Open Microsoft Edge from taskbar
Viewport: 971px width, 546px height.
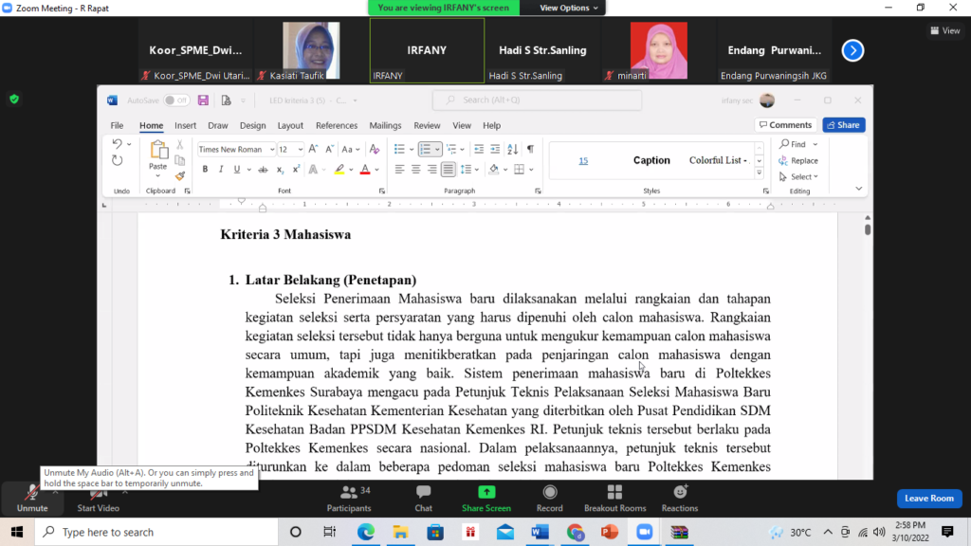pyautogui.click(x=365, y=532)
